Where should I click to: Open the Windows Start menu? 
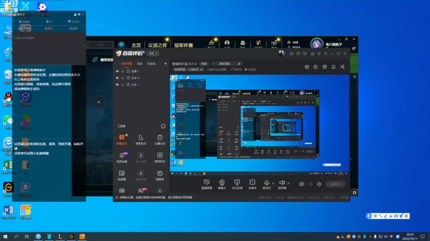coord(5,236)
